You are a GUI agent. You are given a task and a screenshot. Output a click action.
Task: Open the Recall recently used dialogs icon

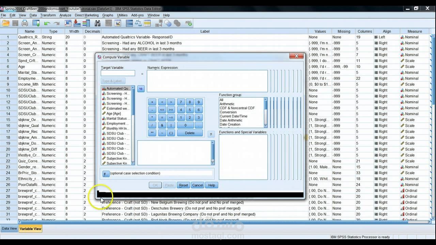coord(36,23)
